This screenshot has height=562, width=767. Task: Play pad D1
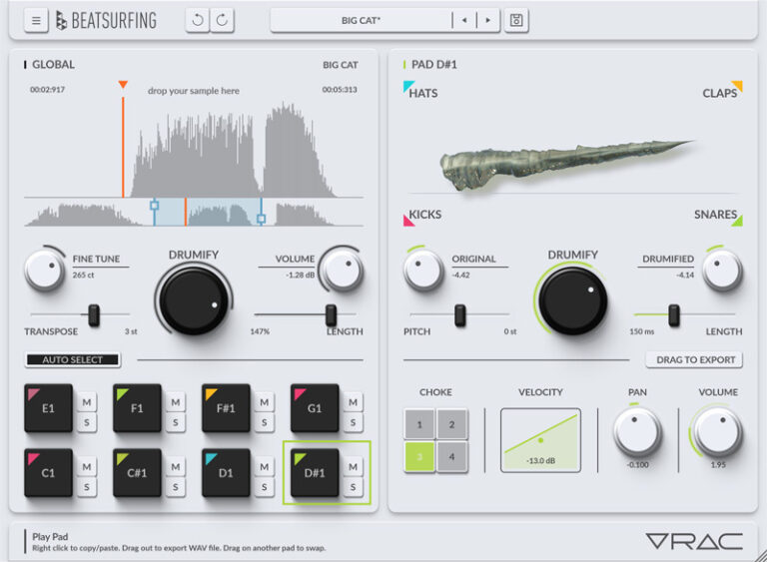point(226,473)
